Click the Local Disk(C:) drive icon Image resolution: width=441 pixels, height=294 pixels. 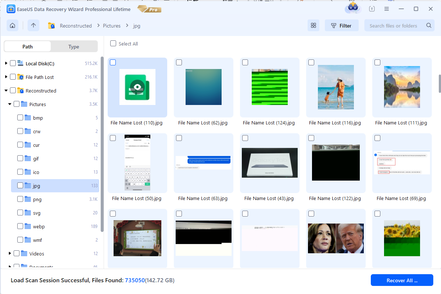click(x=20, y=63)
